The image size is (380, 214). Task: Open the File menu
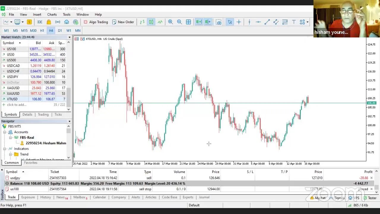click(x=11, y=14)
